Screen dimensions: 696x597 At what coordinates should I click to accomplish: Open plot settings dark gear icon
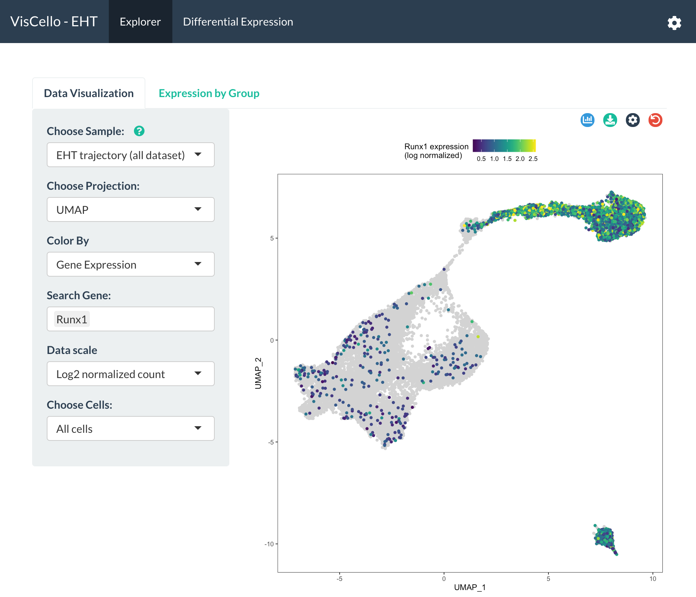pyautogui.click(x=633, y=120)
